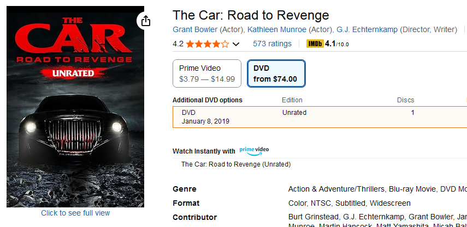Click the Additional DVD options header
The height and width of the screenshot is (227, 467).
click(208, 100)
